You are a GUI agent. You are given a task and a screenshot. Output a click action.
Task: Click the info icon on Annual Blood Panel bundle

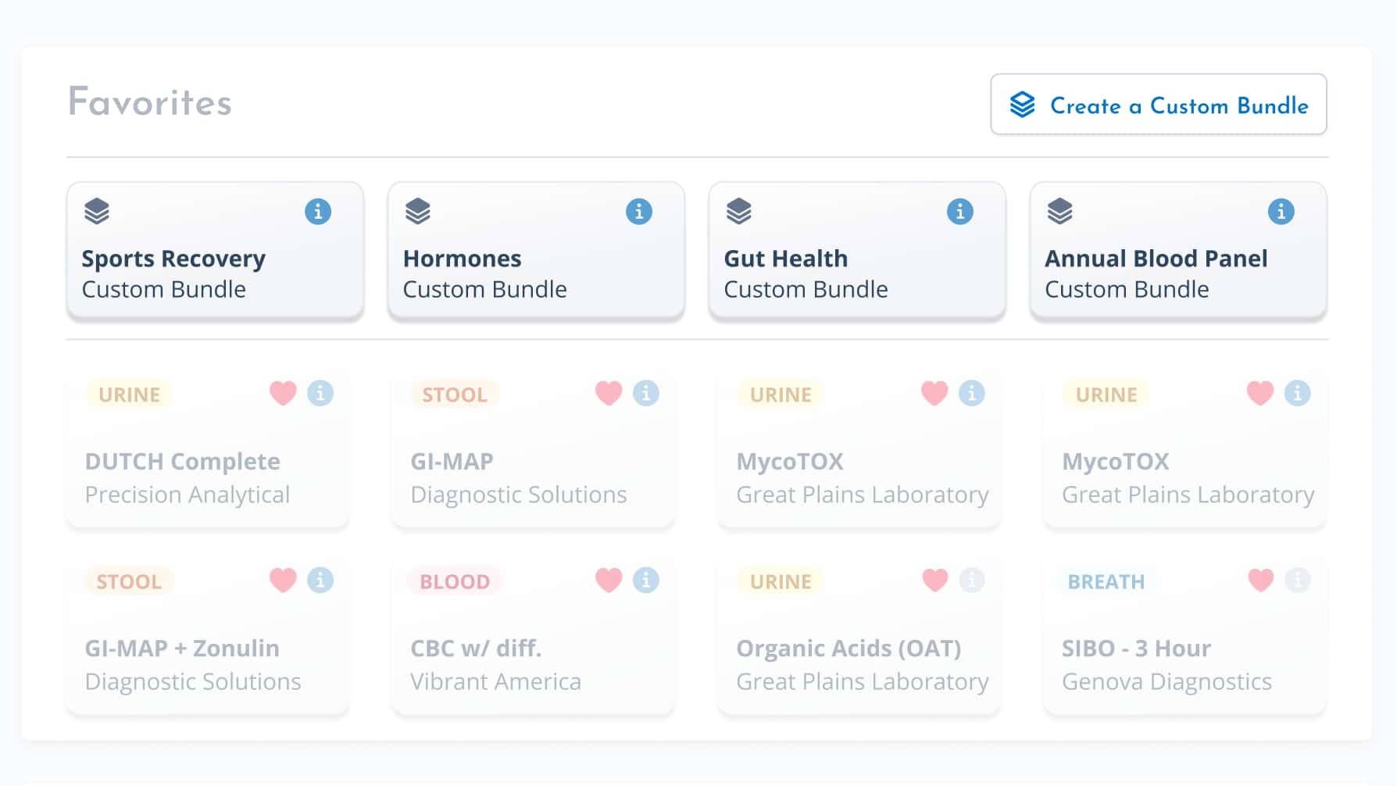pos(1281,211)
